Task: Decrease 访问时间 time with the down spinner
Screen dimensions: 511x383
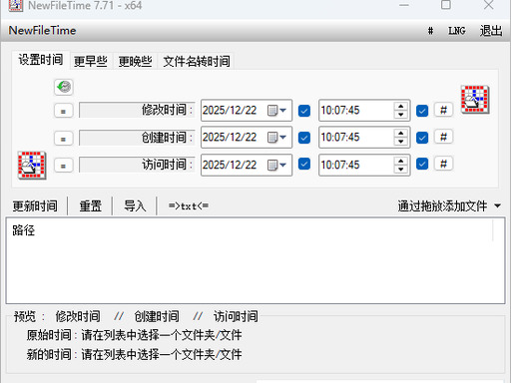Action: point(401,170)
